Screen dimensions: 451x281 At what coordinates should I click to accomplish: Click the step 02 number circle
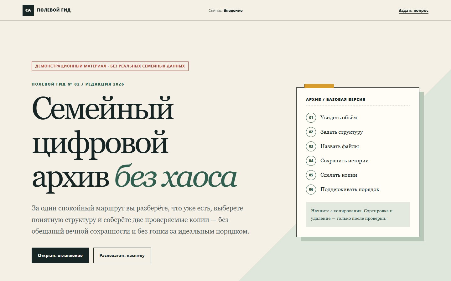point(311,132)
